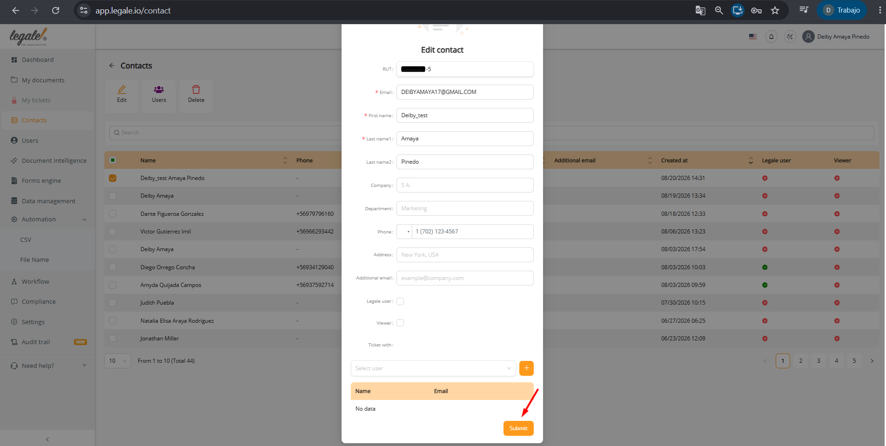Click the Edit pencil icon
The height and width of the screenshot is (446, 886).
coord(121,89)
